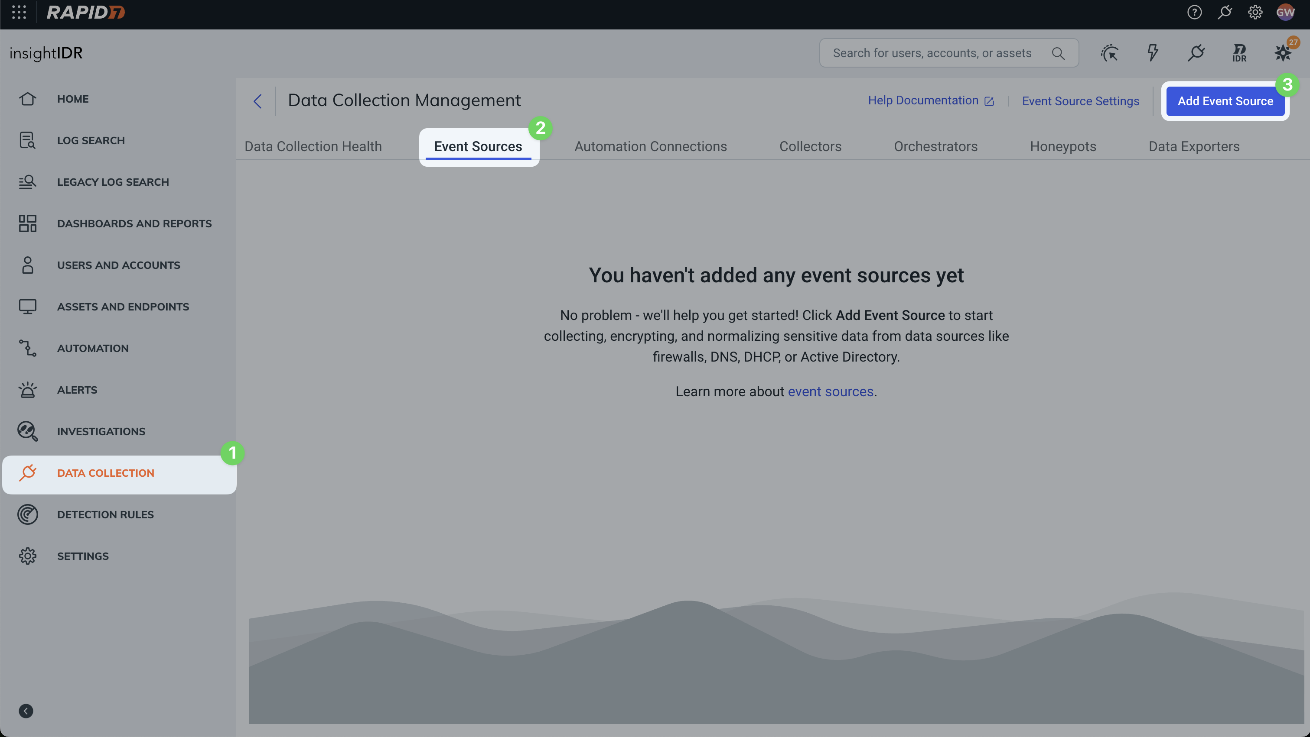Open DETECTION RULES menu item
Viewport: 1310px width, 737px height.
click(x=105, y=514)
